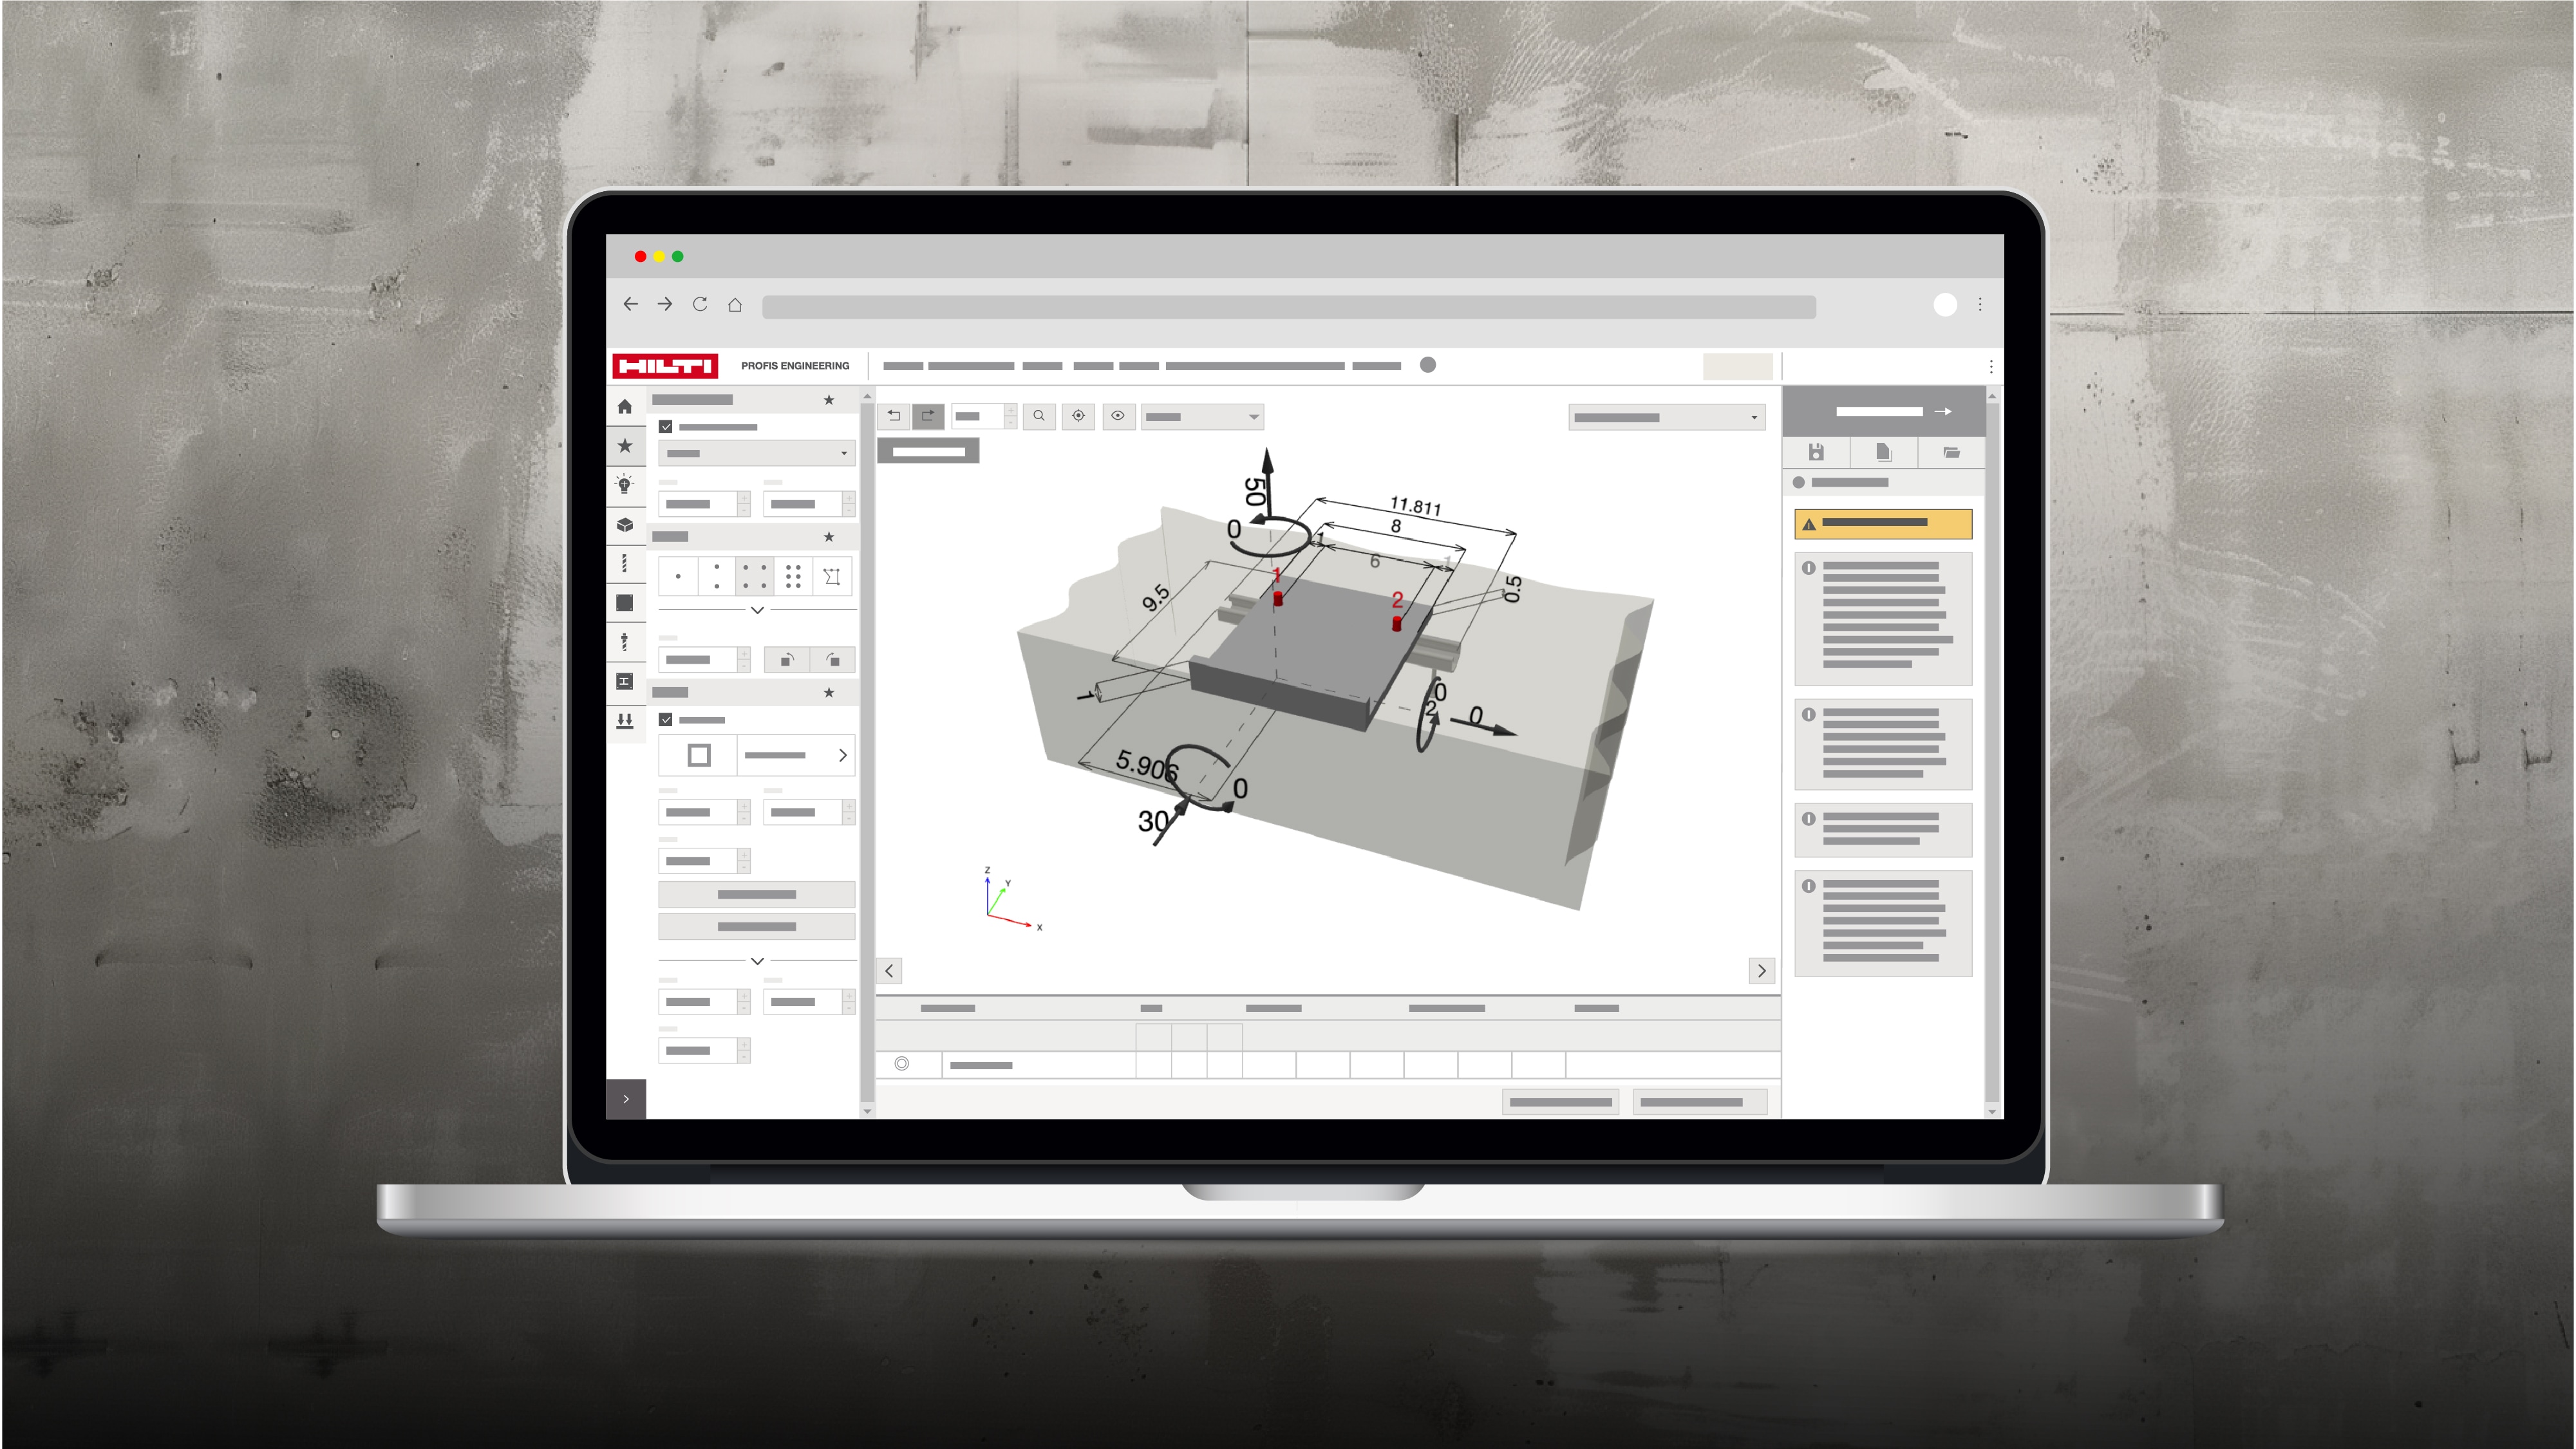Screen dimensions: 2576x1449
Task: Open the threaded rod sidebar tab
Action: pyautogui.click(x=625, y=564)
